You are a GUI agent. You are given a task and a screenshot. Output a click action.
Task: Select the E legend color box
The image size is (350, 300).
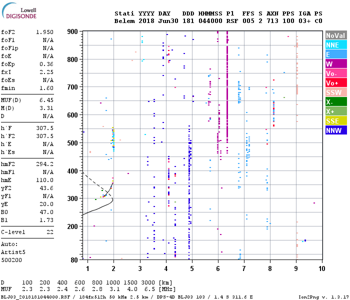coord(336,54)
